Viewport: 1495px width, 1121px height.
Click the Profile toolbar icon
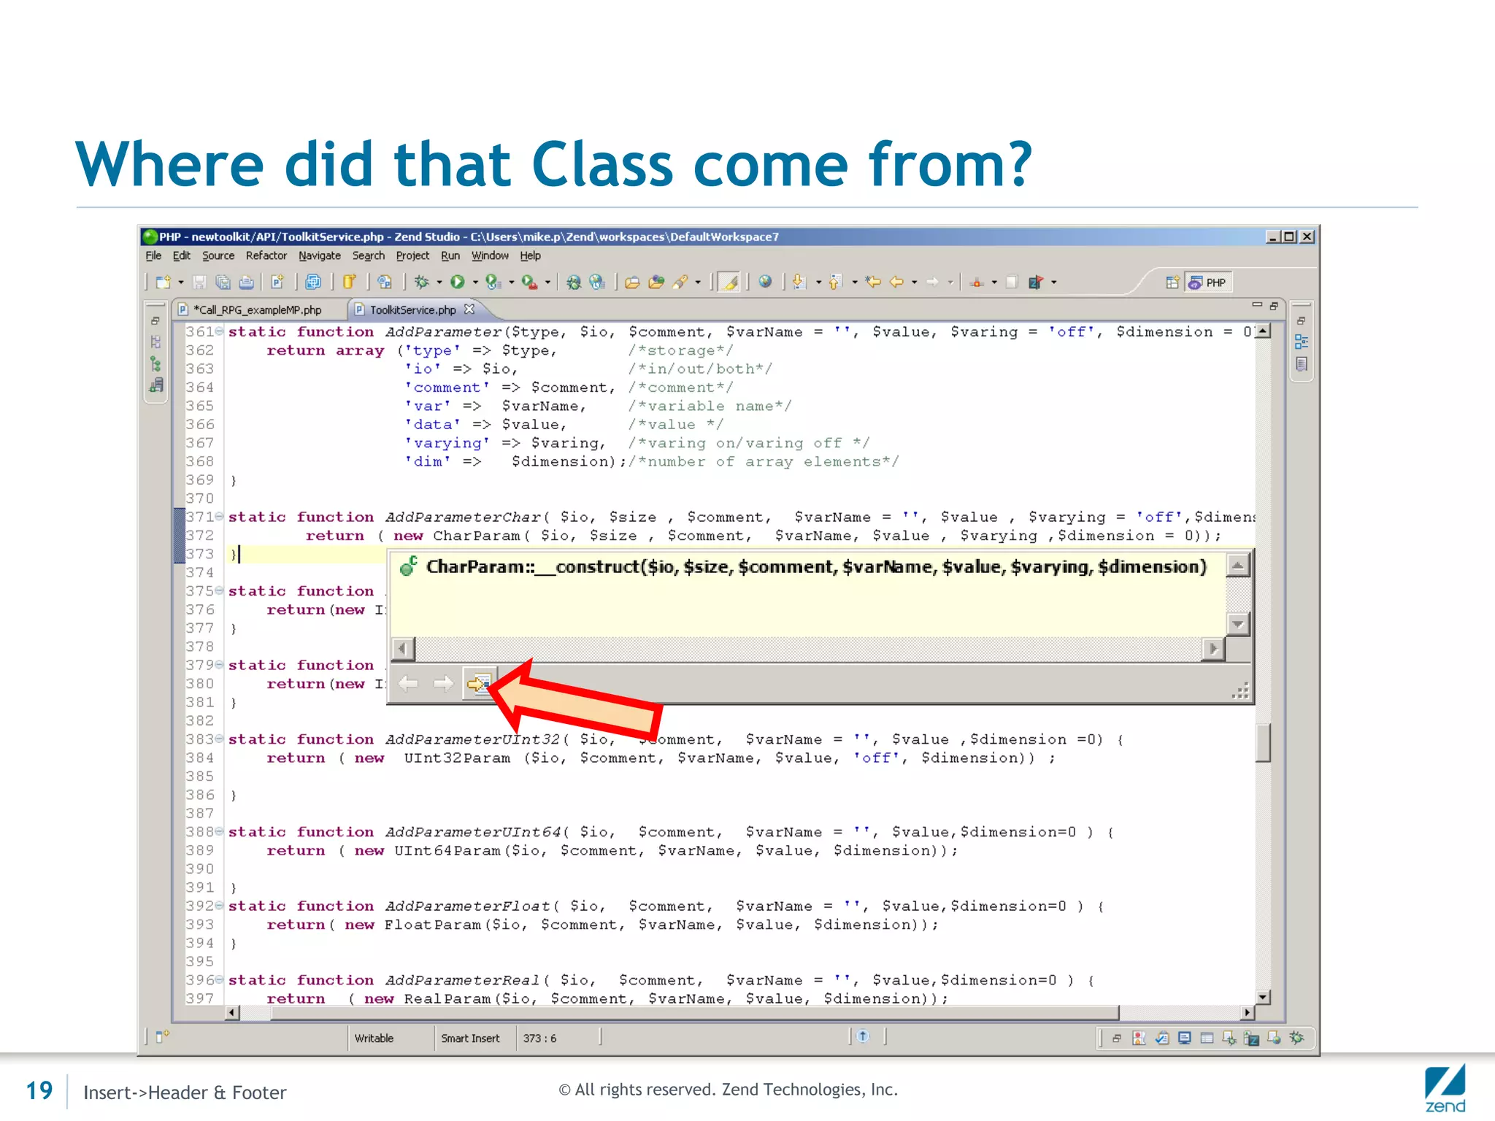pyautogui.click(x=493, y=282)
